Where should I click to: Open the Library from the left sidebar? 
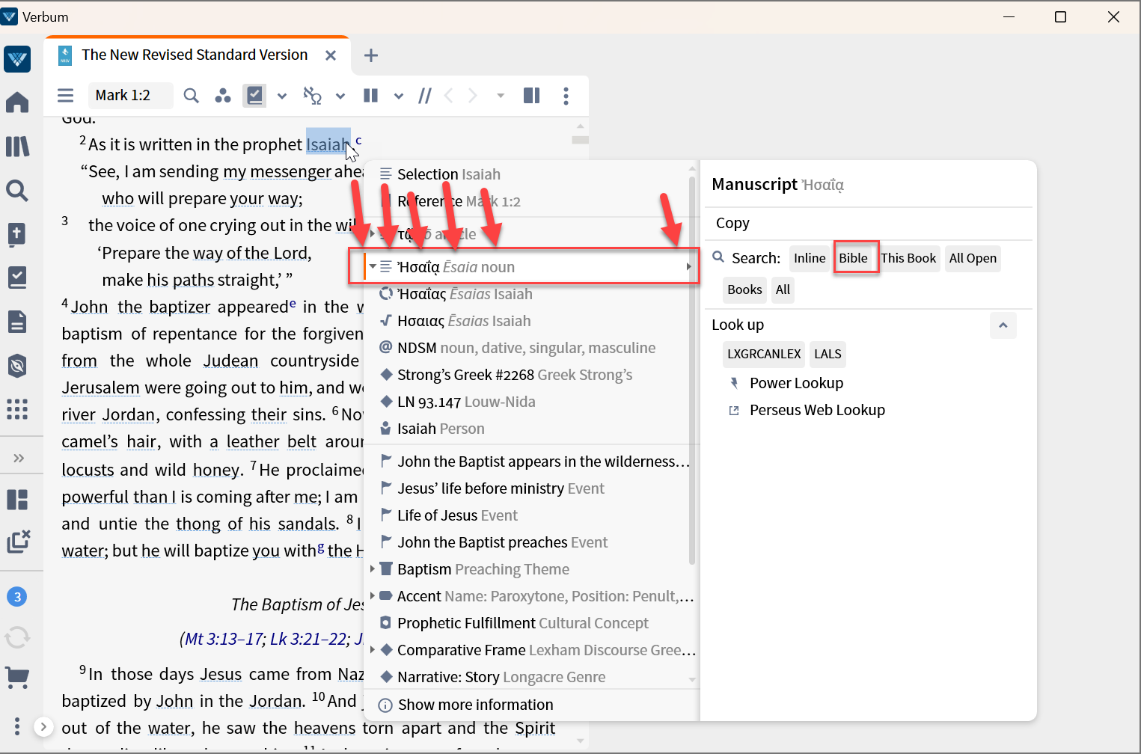point(17,147)
